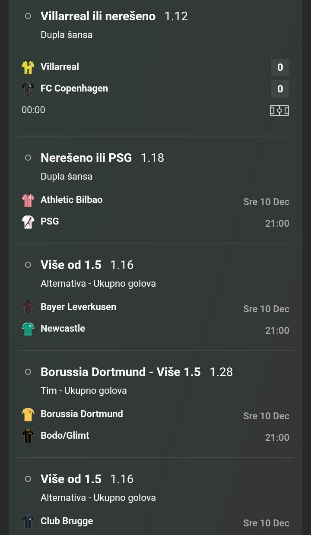Image resolution: width=311 pixels, height=535 pixels.
Task: Click the Borussia Dortmund yellow jersey icon
Action: [x=28, y=415]
